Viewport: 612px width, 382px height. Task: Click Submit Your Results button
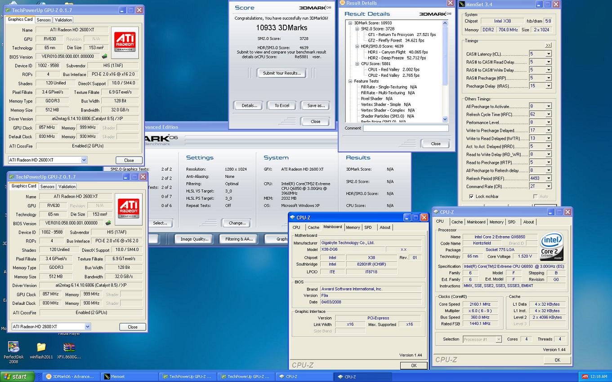pyautogui.click(x=282, y=73)
